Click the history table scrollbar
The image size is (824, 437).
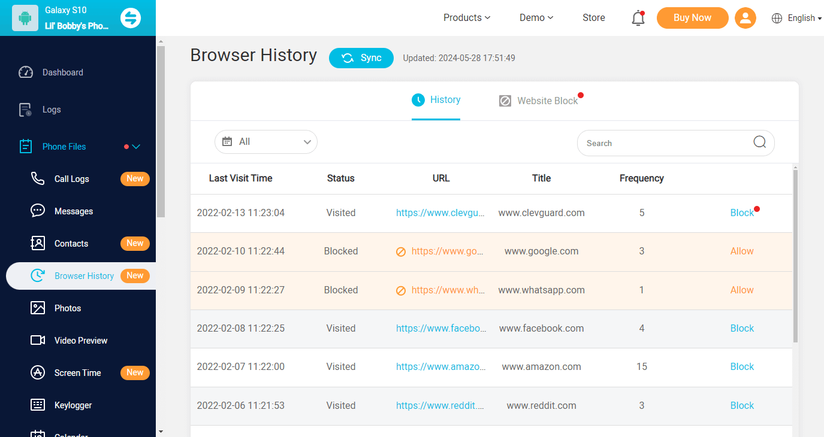click(x=795, y=256)
